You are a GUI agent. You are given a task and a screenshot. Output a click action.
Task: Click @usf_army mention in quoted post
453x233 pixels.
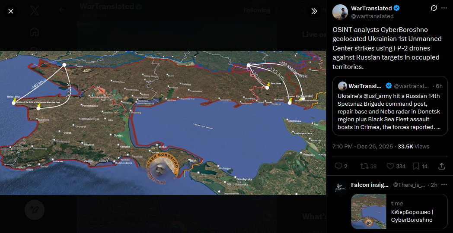[376, 96]
